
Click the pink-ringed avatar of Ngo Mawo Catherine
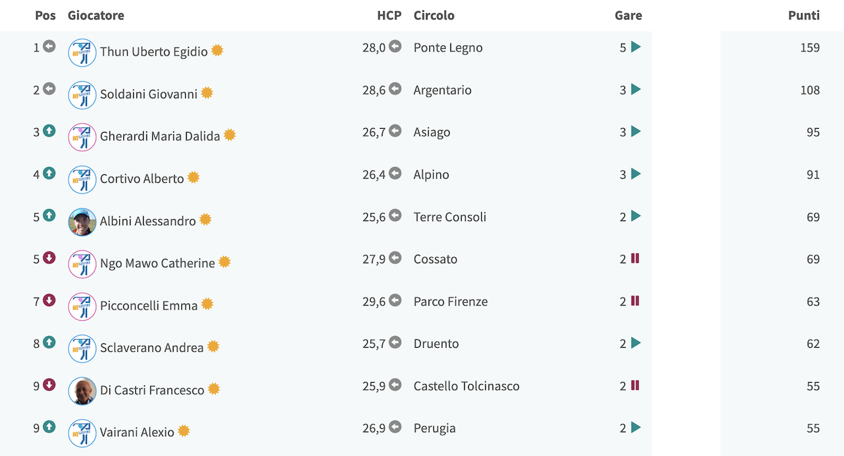[82, 264]
